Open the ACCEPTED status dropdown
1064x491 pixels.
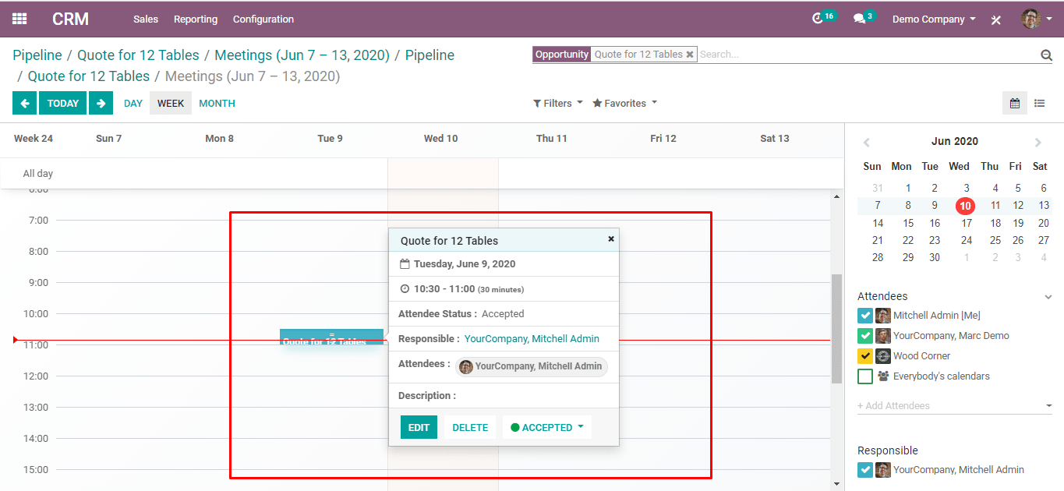click(x=547, y=427)
